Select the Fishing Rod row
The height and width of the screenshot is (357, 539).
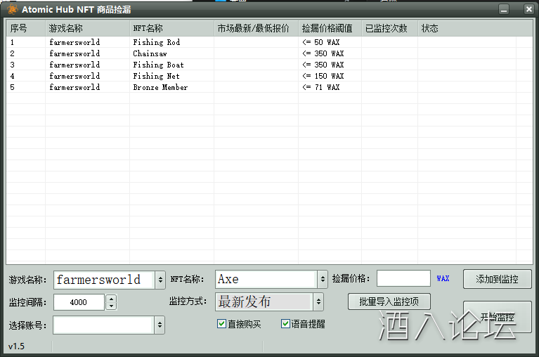coord(270,42)
